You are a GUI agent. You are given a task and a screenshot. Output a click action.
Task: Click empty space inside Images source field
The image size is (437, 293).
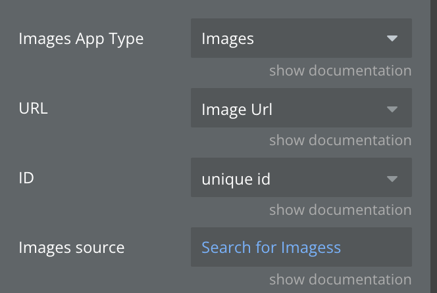378,248
